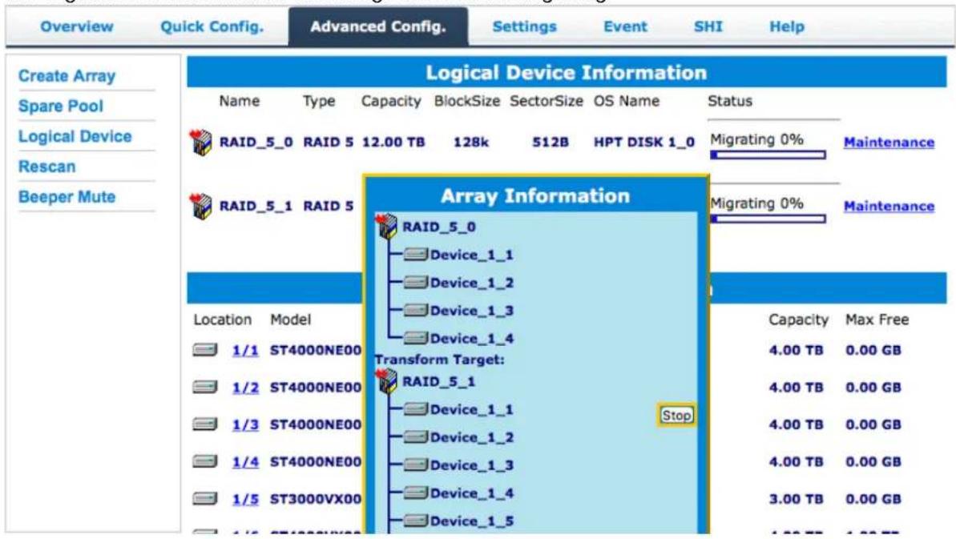The image size is (956, 539).
Task: Open physical device link 1/4
Action: (245, 462)
